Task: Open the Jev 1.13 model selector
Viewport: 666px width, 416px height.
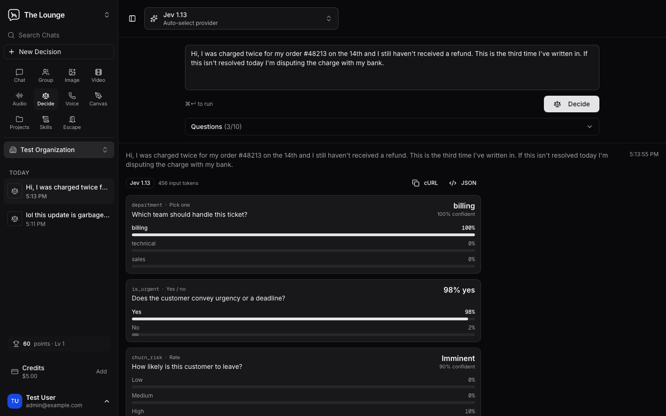Action: click(x=241, y=18)
